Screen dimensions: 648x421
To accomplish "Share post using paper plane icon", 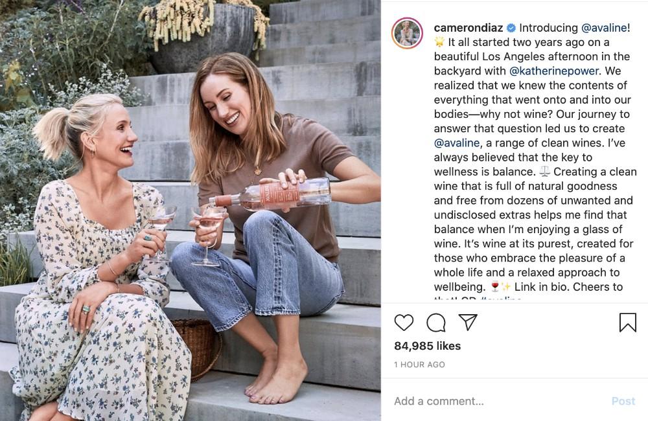I will pyautogui.click(x=468, y=323).
